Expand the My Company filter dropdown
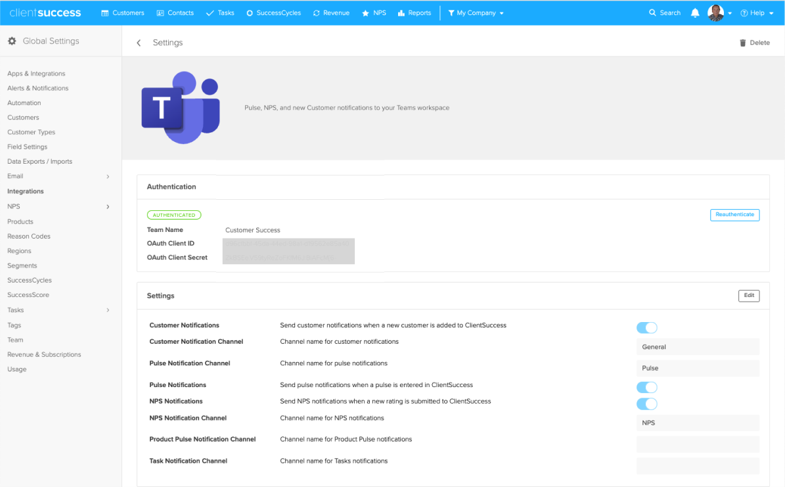The height and width of the screenshot is (487, 785). tap(476, 13)
